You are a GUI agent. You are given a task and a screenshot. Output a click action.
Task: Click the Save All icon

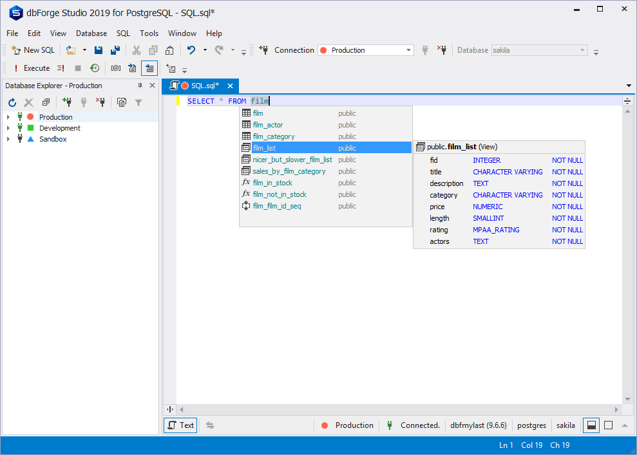(x=115, y=50)
